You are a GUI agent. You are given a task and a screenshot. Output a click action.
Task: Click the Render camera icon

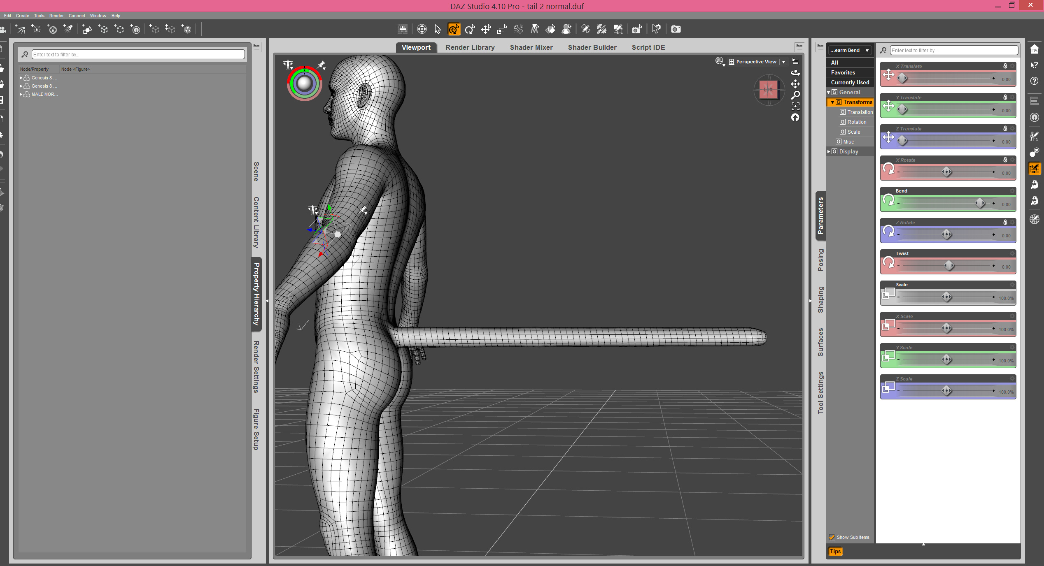(676, 29)
